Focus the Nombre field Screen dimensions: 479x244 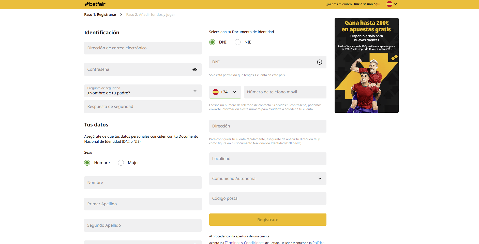click(x=143, y=183)
